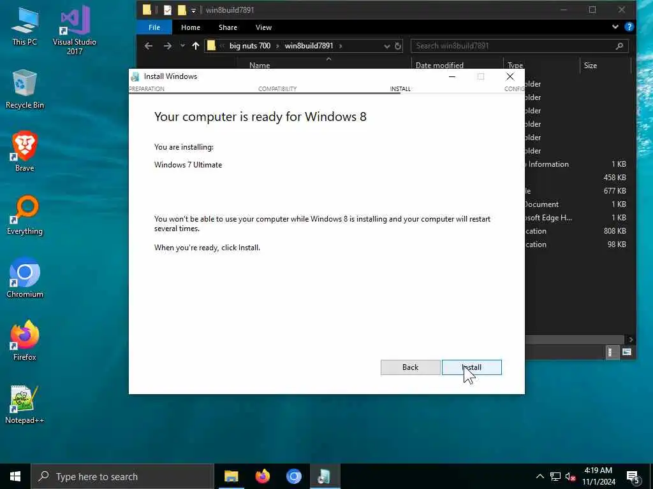Select the 98 KB application row
653x489 pixels.
577,244
